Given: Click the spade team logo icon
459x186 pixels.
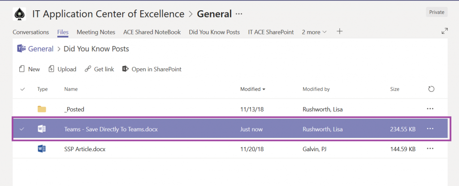Looking at the screenshot, I should click(x=19, y=14).
